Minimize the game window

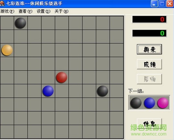(x=154, y=4)
